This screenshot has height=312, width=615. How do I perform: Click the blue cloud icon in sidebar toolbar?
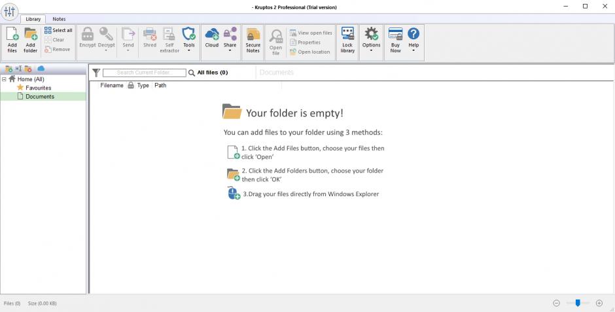tap(41, 69)
